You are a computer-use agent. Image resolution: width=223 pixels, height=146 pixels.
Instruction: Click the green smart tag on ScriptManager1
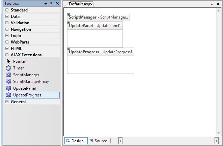(69, 14)
